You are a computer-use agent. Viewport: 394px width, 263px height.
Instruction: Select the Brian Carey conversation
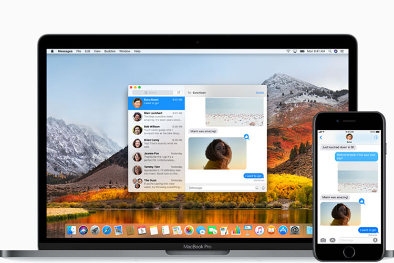click(x=157, y=144)
